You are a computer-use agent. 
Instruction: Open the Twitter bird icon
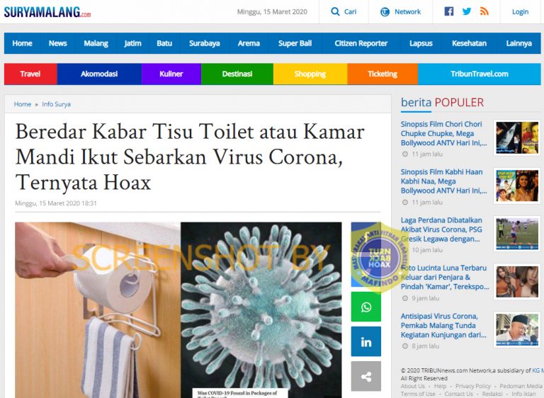(467, 11)
